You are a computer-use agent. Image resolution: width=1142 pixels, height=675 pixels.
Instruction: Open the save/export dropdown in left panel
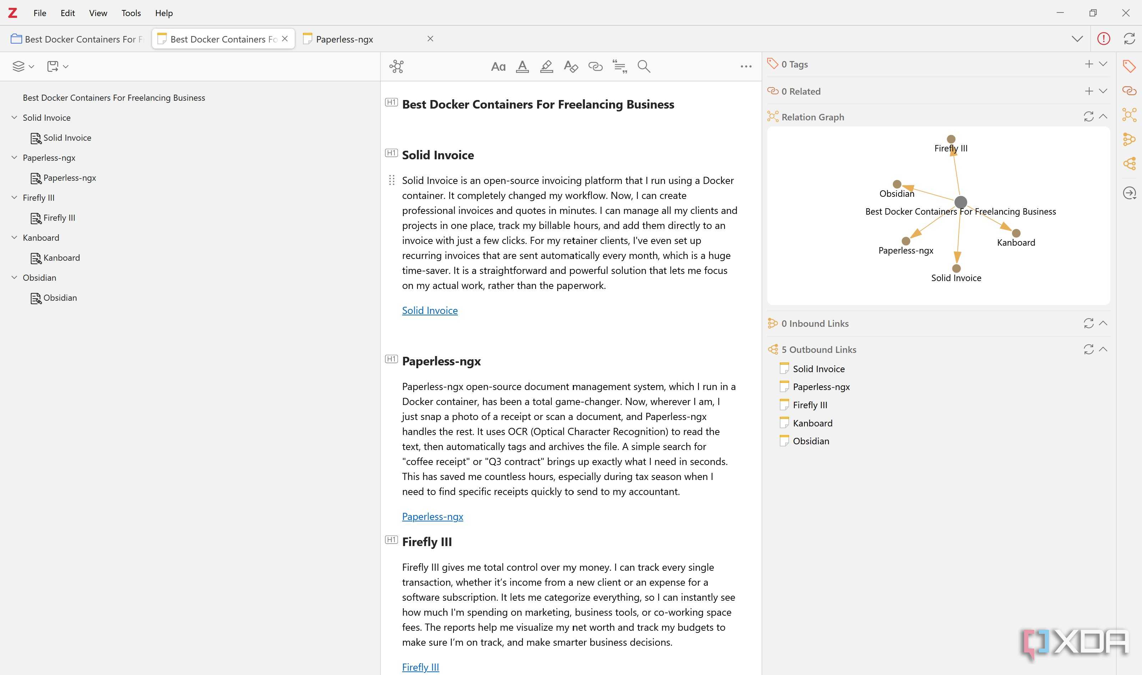58,66
